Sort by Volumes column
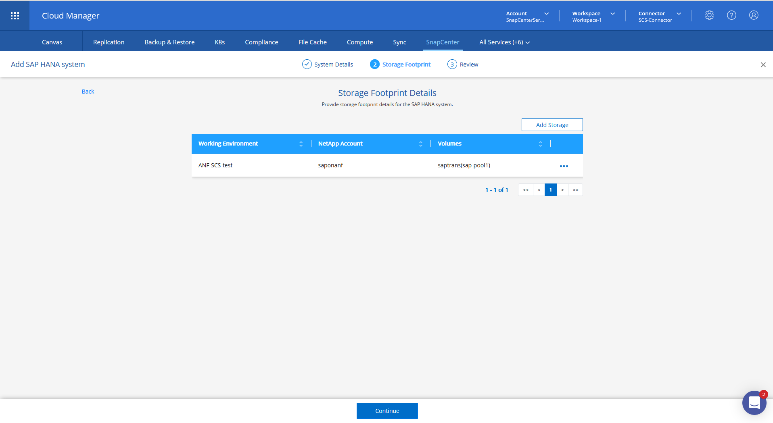This screenshot has width=773, height=423. (541, 144)
